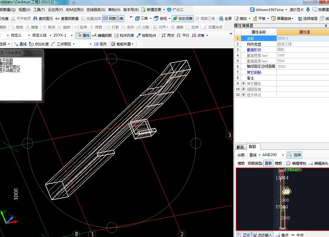Select the 直线 draw tool
The height and width of the screenshot is (237, 329).
tap(21, 44)
